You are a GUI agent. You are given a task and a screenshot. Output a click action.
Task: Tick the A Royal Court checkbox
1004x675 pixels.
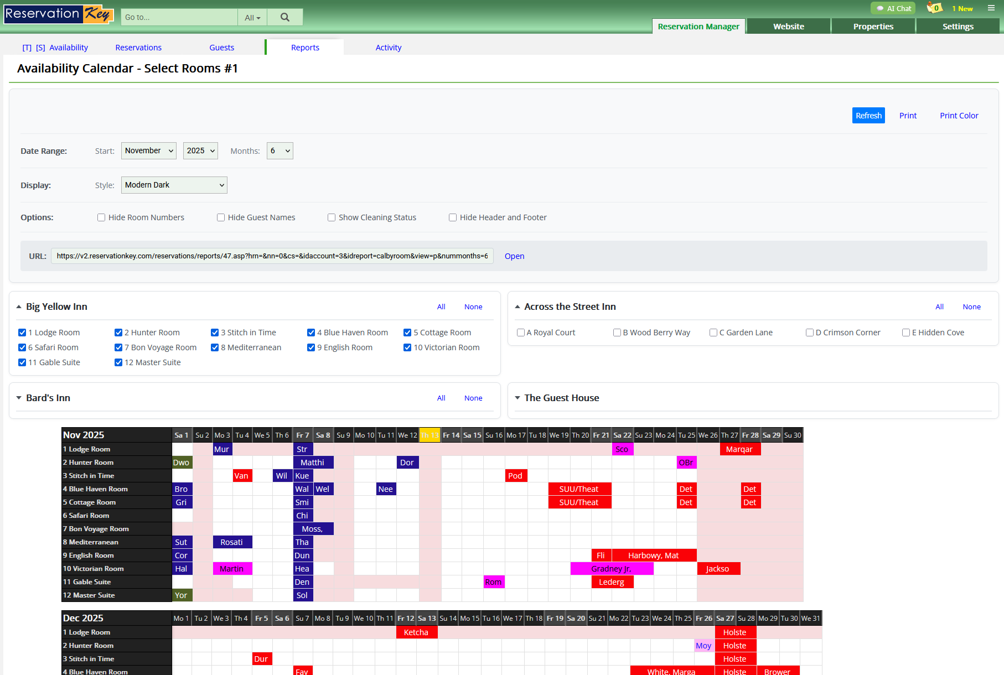pyautogui.click(x=521, y=333)
